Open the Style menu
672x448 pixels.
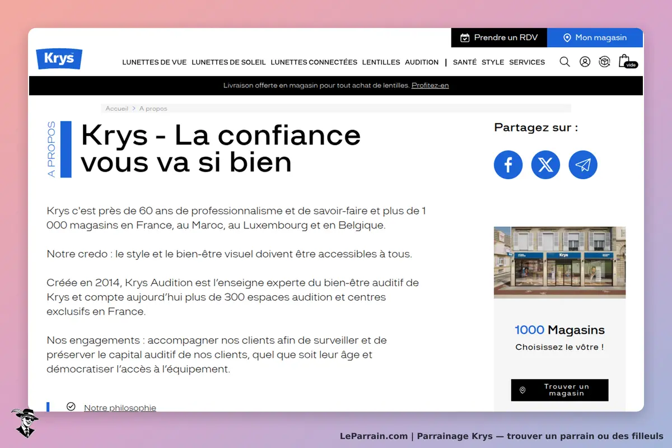[493, 62]
